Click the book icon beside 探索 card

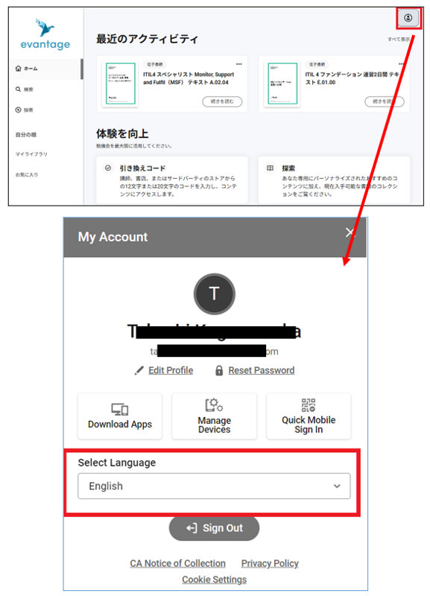point(270,168)
